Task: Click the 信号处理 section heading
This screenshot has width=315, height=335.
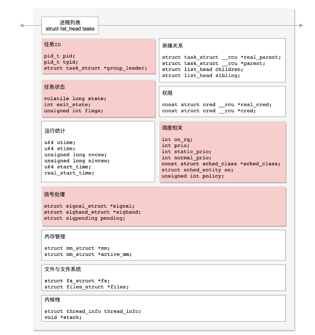Action: (x=55, y=195)
